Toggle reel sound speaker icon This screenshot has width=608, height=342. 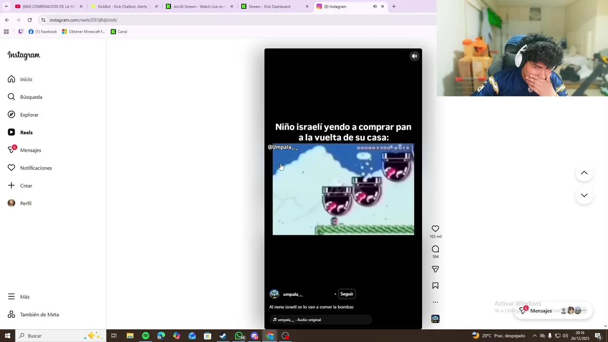(414, 56)
